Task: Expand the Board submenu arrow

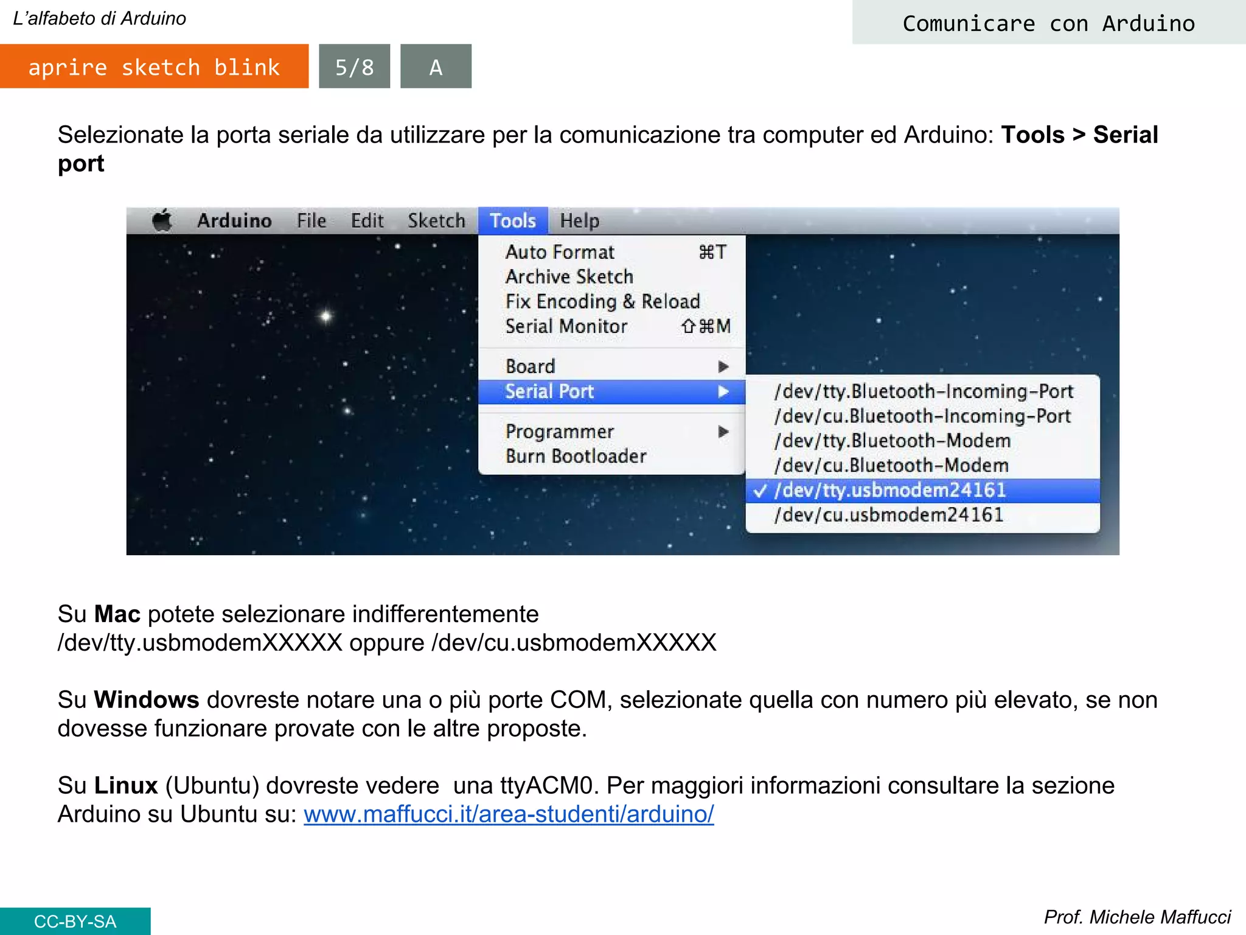Action: pos(723,366)
